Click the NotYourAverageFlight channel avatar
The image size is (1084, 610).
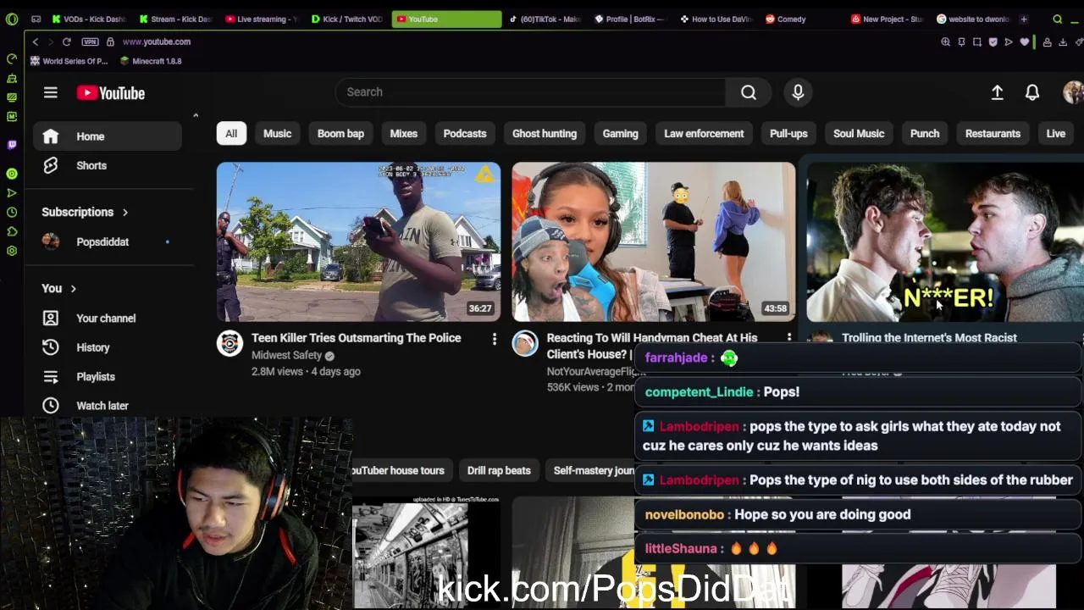524,343
